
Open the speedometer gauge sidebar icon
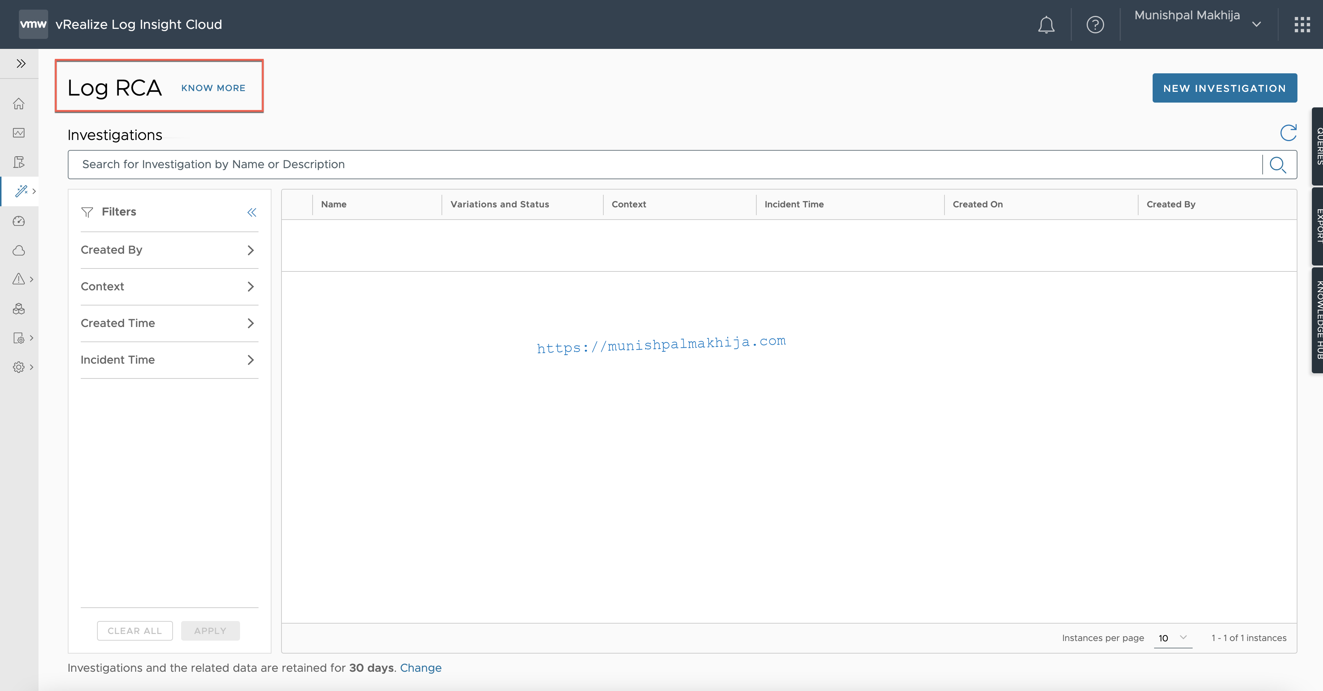tap(19, 221)
